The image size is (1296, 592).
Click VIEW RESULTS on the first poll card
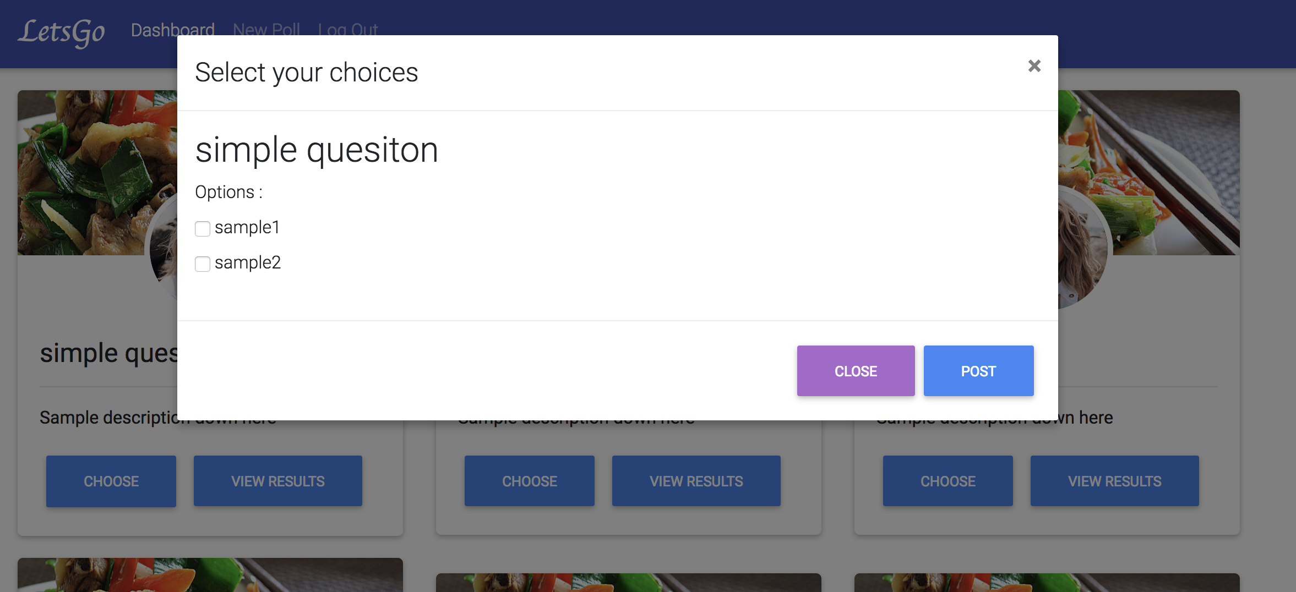pos(278,481)
